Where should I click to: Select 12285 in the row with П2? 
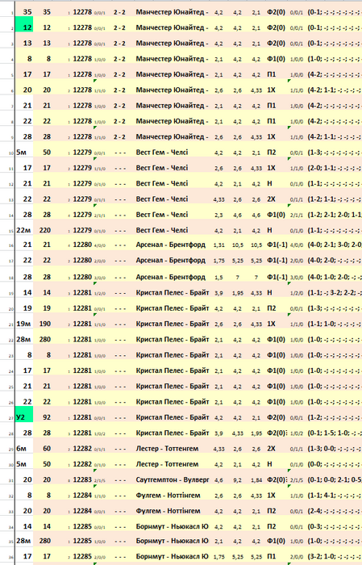(x=82, y=526)
